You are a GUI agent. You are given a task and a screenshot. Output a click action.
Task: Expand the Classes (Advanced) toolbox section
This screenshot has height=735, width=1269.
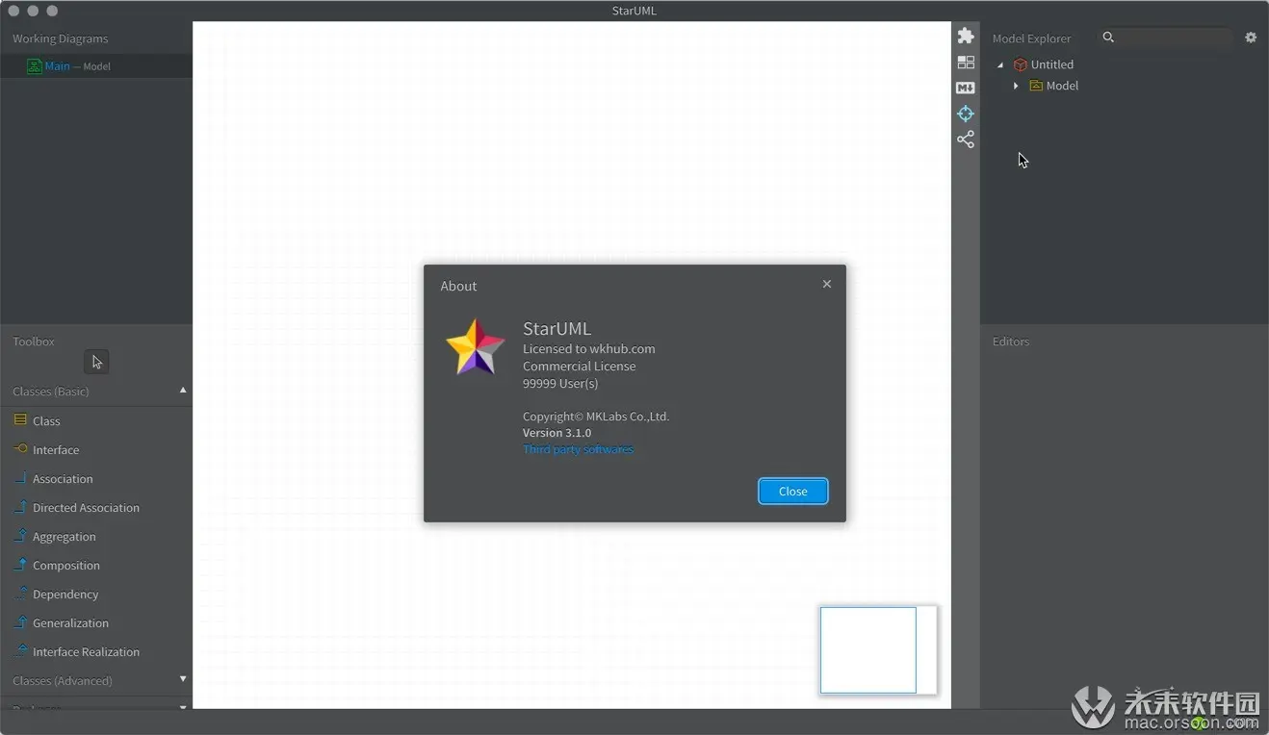tap(183, 679)
